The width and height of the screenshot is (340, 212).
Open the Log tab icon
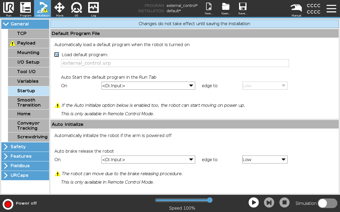point(93,8)
